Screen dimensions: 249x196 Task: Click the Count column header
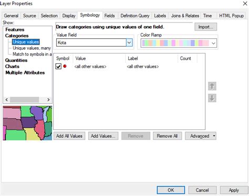click(x=188, y=58)
